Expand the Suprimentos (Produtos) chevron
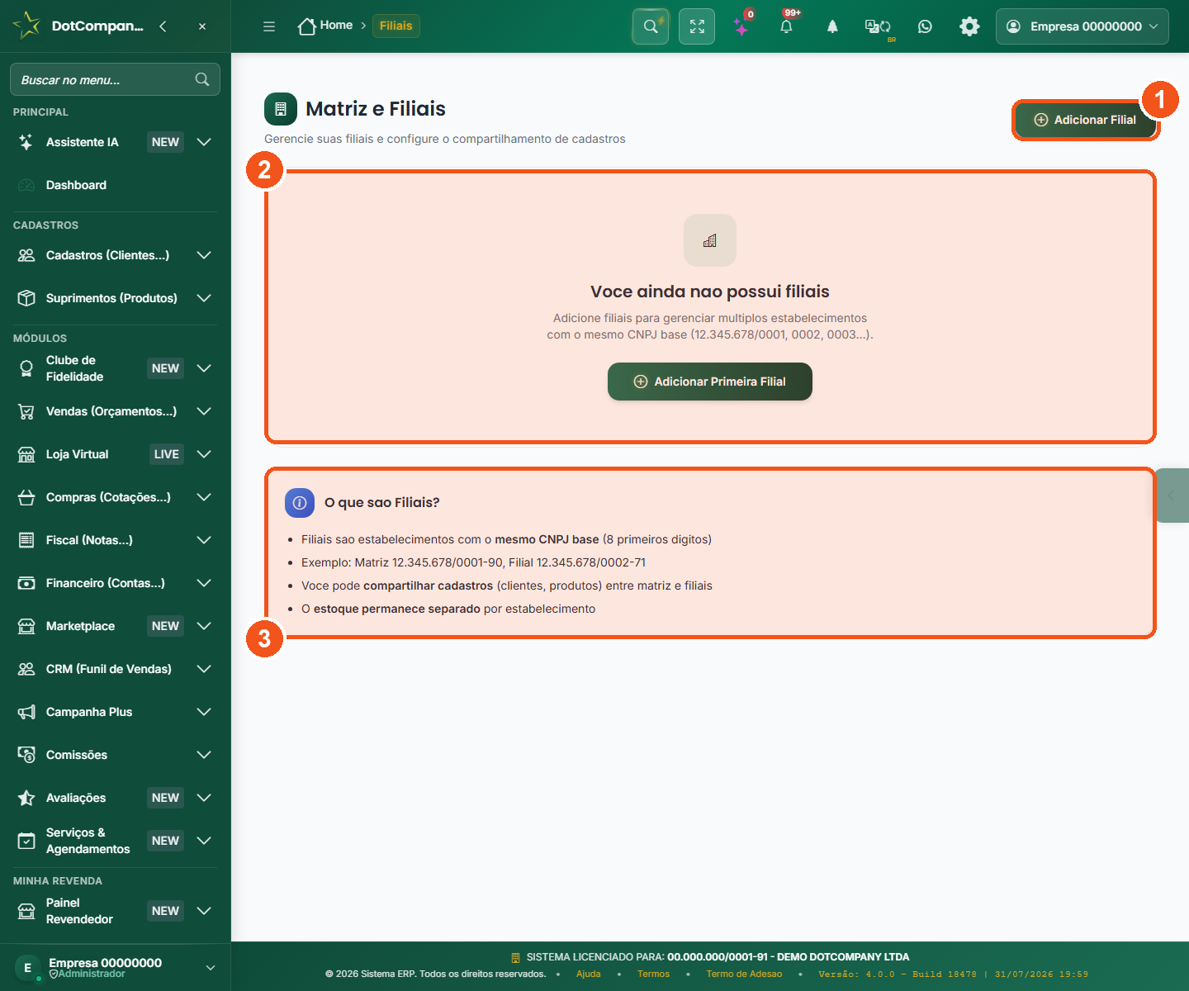 [x=204, y=298]
